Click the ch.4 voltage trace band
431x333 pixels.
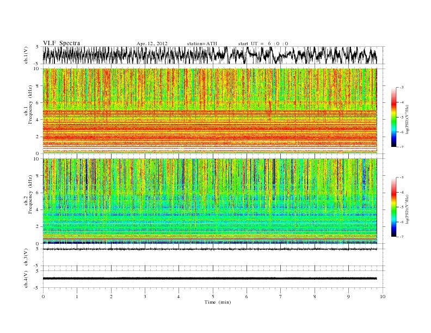(x=210, y=279)
